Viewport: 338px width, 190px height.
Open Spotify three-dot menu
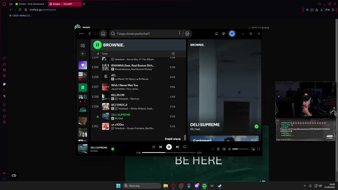81,34
